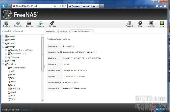Open a new blank browser tab
The image size is (170, 112).
point(102,6)
